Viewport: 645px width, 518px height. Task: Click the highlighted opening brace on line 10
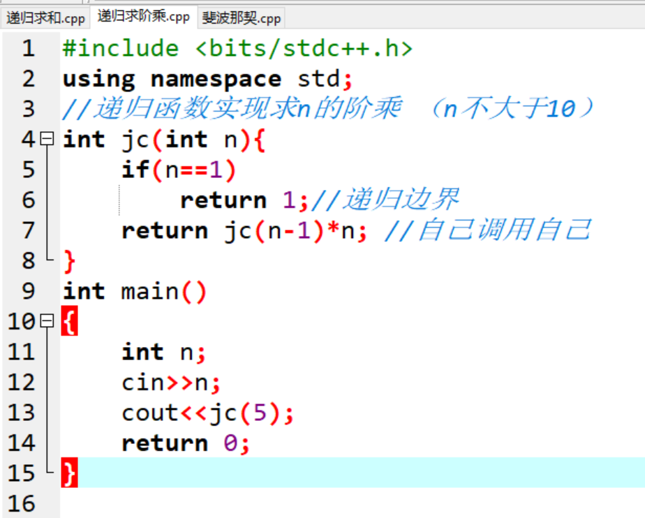click(69, 322)
